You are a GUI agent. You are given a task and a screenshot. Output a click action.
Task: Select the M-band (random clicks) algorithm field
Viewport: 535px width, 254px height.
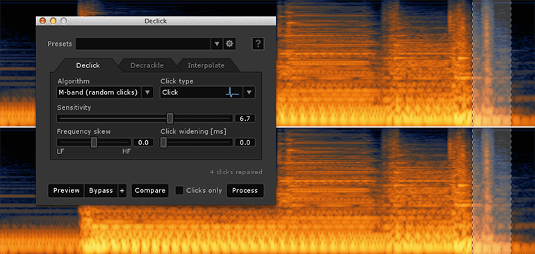pos(99,92)
